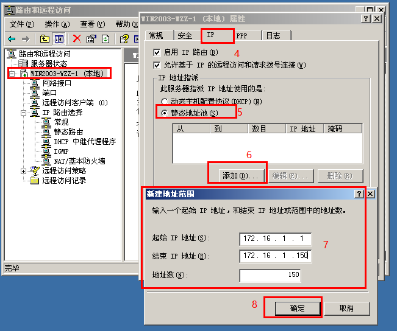Viewport: 397px width, 331px height.
Task: Click the properties dialog help question mark
Action: coord(366,18)
